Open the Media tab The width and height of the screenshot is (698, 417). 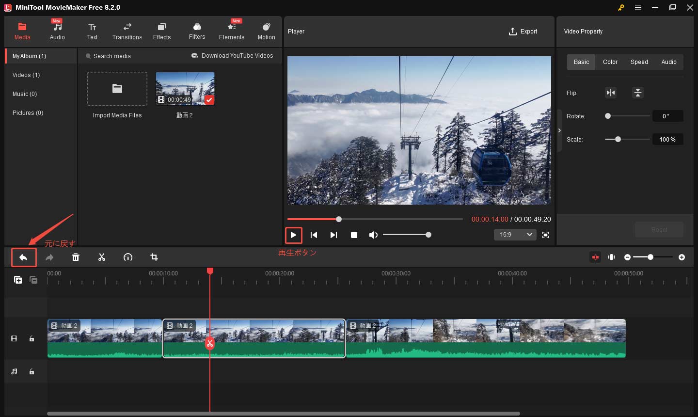coord(22,31)
